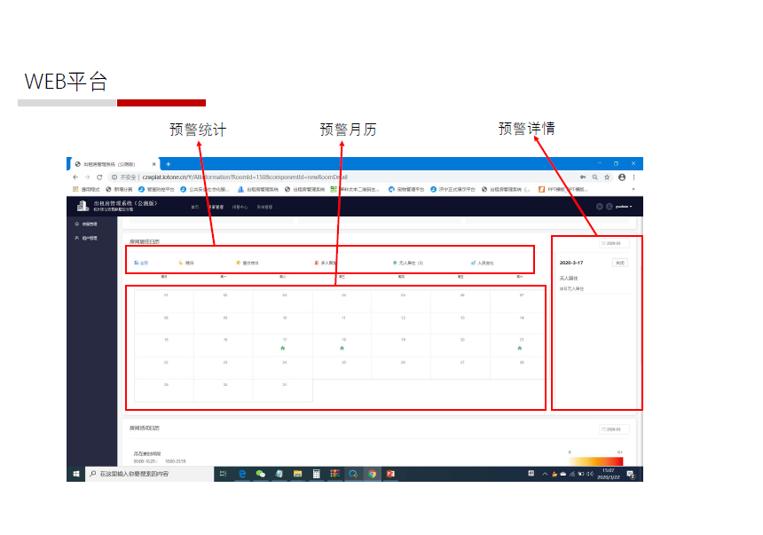Click the green house icon on day 17

tap(283, 348)
